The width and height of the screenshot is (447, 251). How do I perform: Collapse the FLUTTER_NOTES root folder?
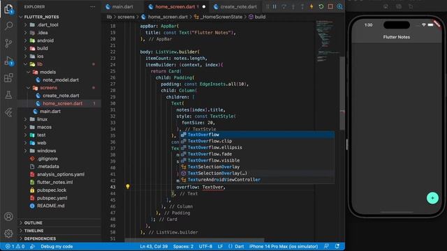42,17
